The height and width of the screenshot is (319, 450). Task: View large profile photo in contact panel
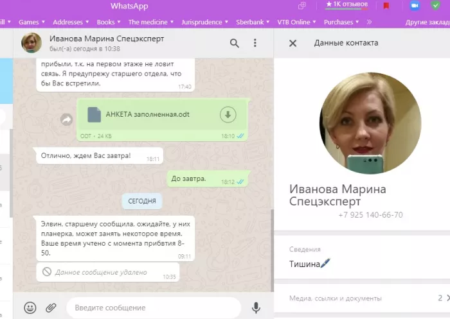370,123
